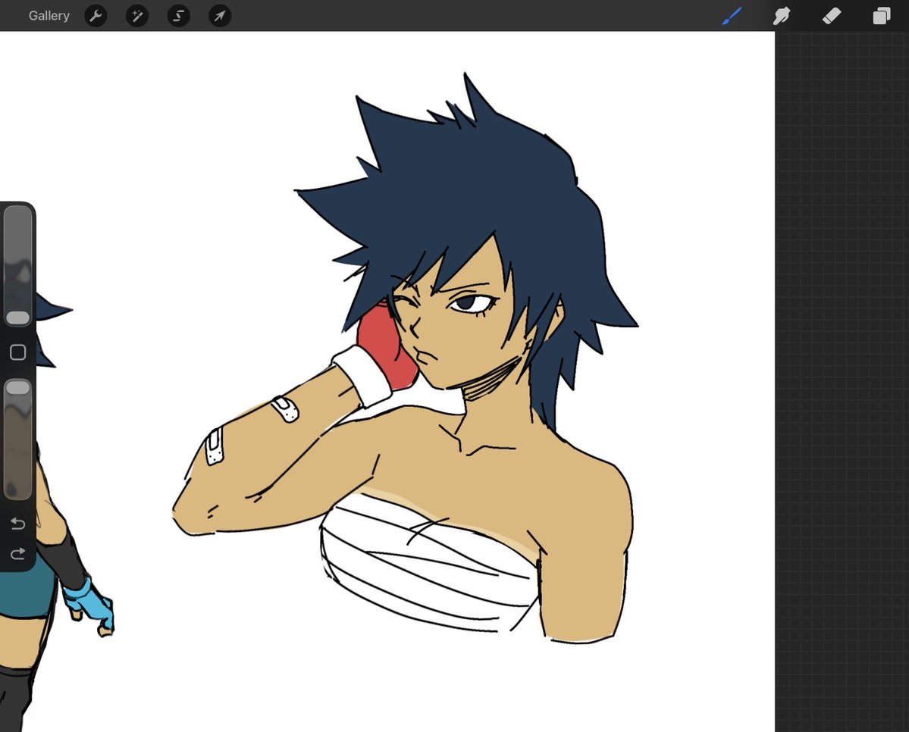Select the Brush tool

coord(732,16)
